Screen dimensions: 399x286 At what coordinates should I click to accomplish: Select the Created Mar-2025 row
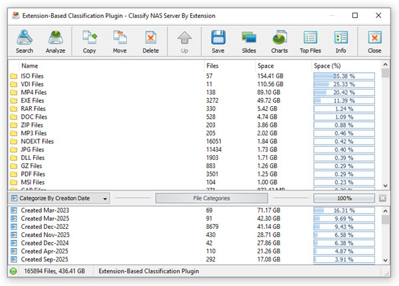[x=195, y=218]
